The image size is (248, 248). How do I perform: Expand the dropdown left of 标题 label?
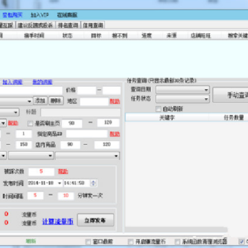16,112
